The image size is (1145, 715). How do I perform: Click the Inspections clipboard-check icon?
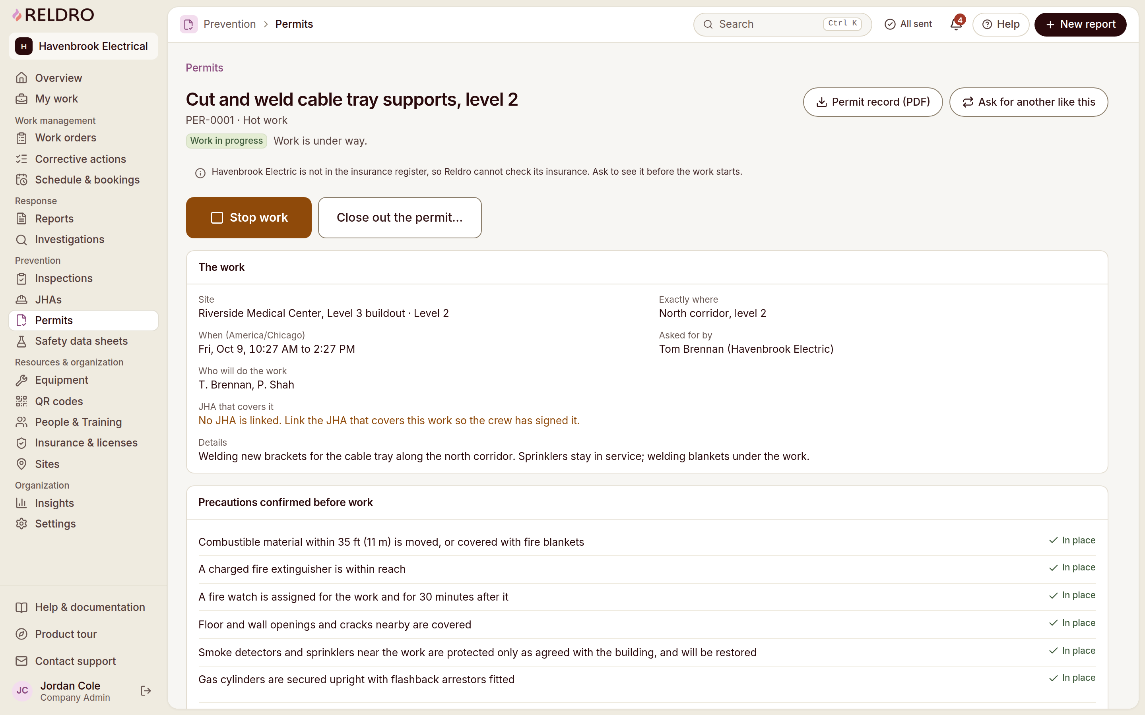click(x=21, y=278)
